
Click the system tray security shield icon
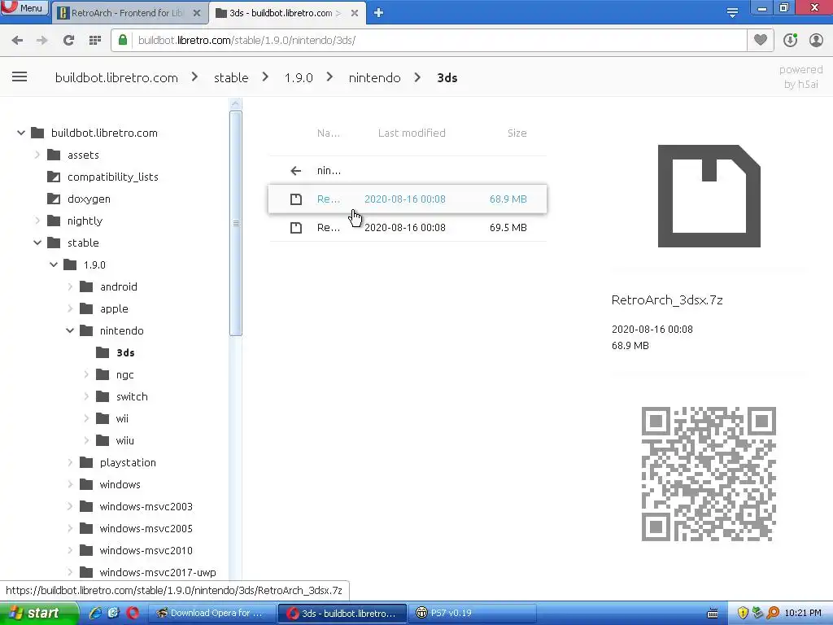pyautogui.click(x=743, y=613)
